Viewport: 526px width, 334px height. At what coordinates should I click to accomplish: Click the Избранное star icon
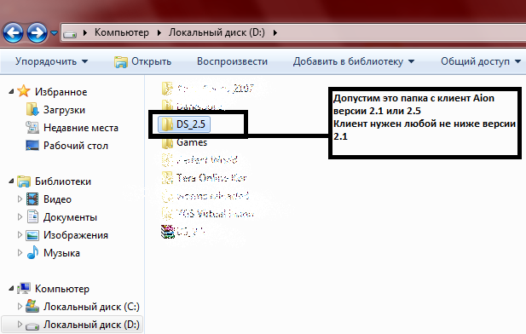[x=24, y=91]
